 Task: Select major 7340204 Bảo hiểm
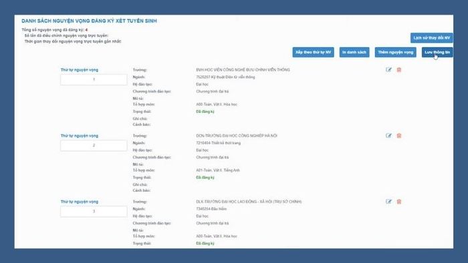211,209
